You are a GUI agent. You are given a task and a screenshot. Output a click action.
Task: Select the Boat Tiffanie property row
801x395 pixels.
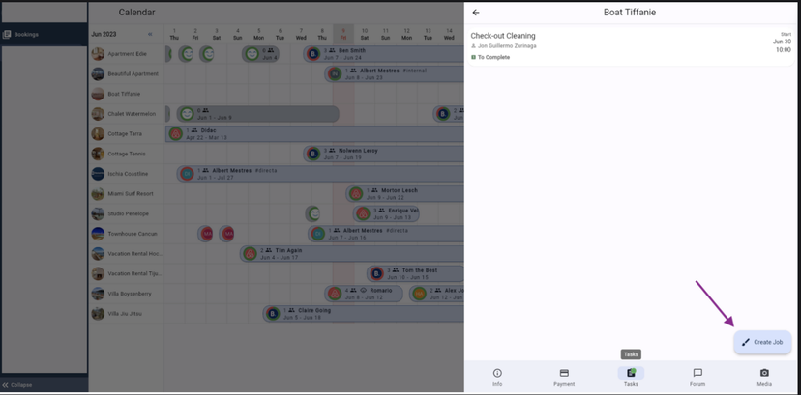click(x=127, y=94)
